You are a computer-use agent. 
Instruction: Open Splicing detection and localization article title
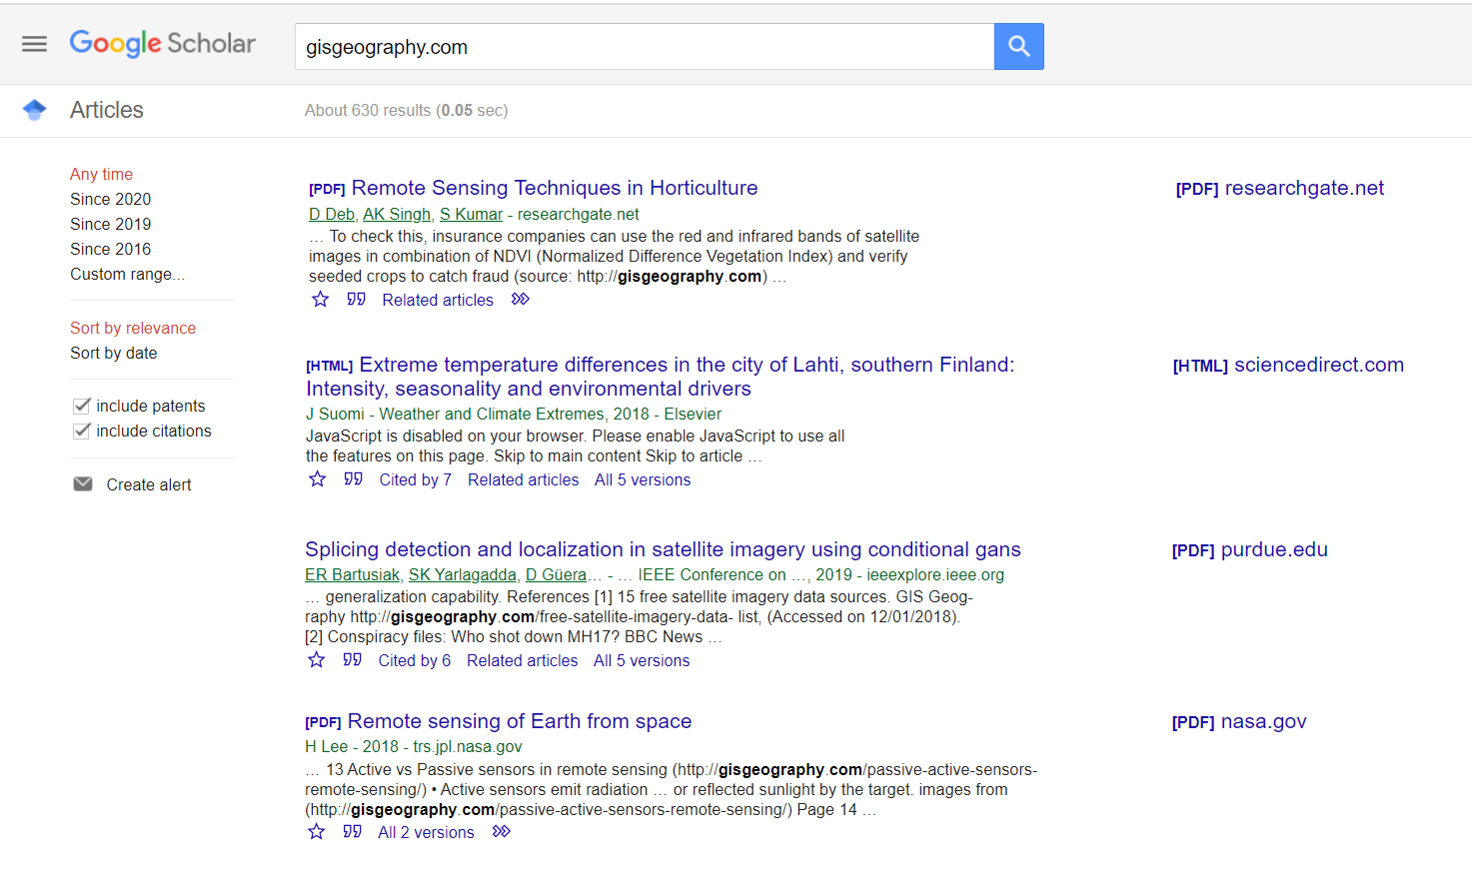[663, 549]
